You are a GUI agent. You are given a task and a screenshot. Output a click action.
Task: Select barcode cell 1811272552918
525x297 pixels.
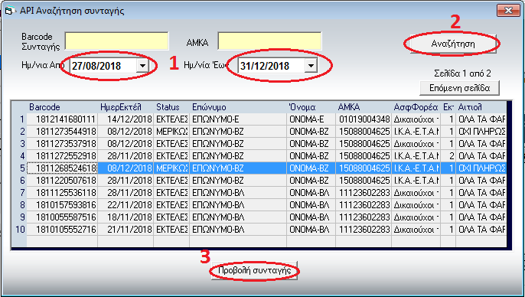[x=62, y=156]
